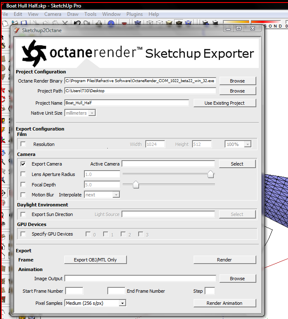Check GPU device 3 box
The width and height of the screenshot is (288, 319).
point(141,234)
